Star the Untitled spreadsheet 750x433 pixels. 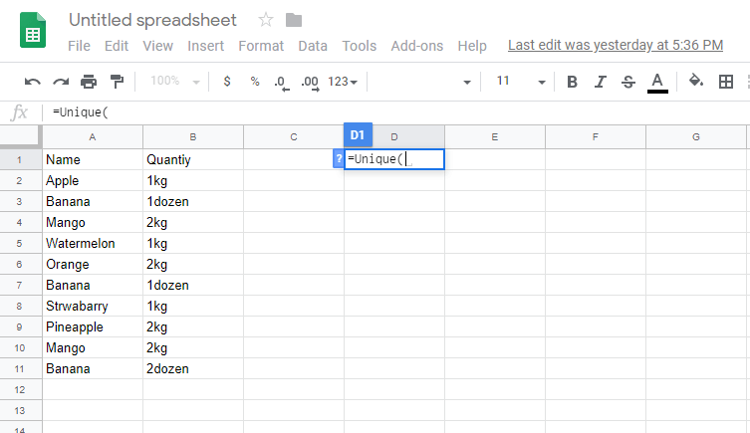coord(266,20)
